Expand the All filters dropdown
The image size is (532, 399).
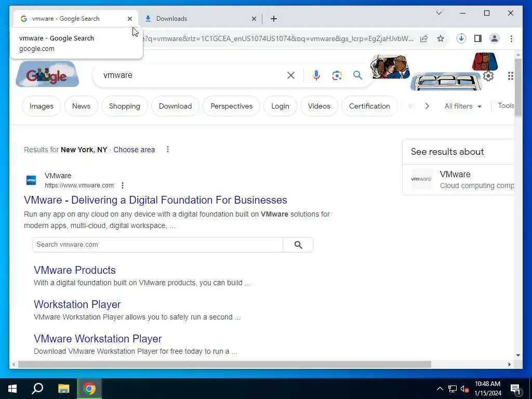[463, 106]
